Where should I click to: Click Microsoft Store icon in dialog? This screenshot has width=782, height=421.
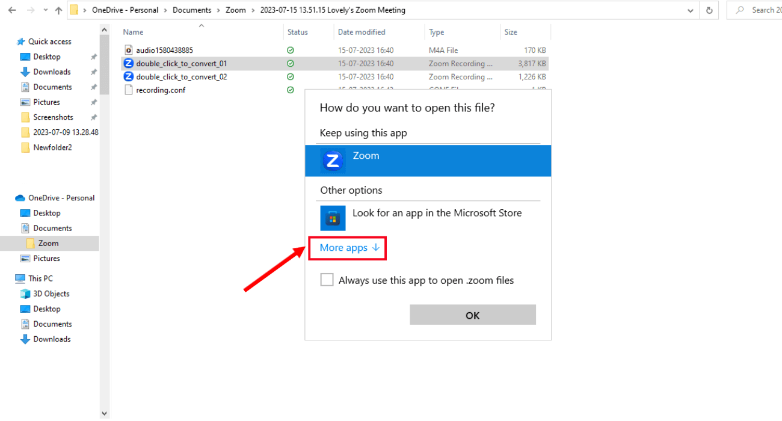[333, 218]
